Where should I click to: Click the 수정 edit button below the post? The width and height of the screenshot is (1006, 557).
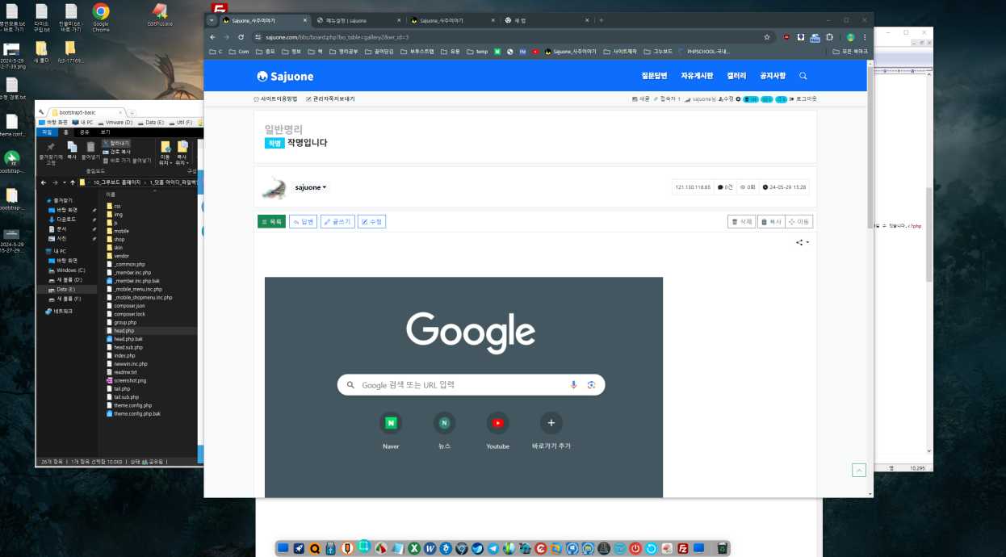(x=371, y=221)
